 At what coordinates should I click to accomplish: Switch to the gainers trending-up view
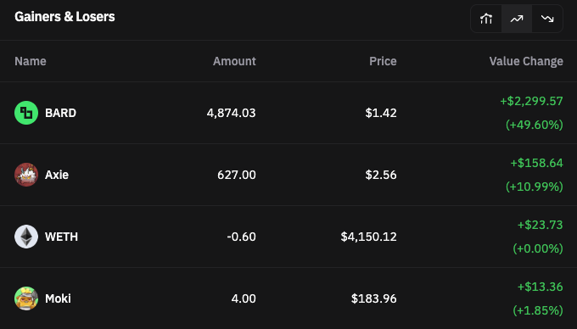pyautogui.click(x=517, y=19)
